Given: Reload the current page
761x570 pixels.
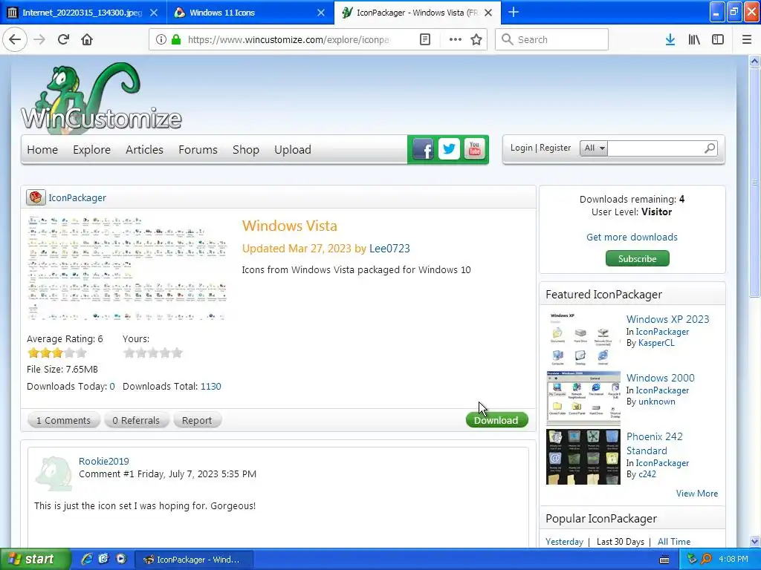Looking at the screenshot, I should [x=63, y=39].
